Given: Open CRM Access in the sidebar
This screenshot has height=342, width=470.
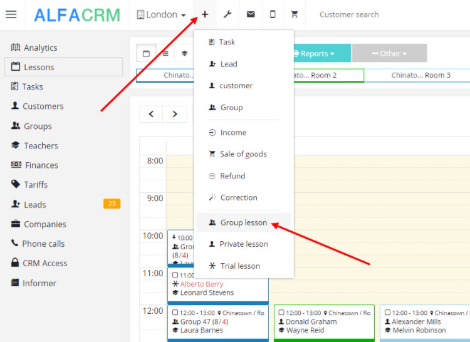Looking at the screenshot, I should click(39, 263).
